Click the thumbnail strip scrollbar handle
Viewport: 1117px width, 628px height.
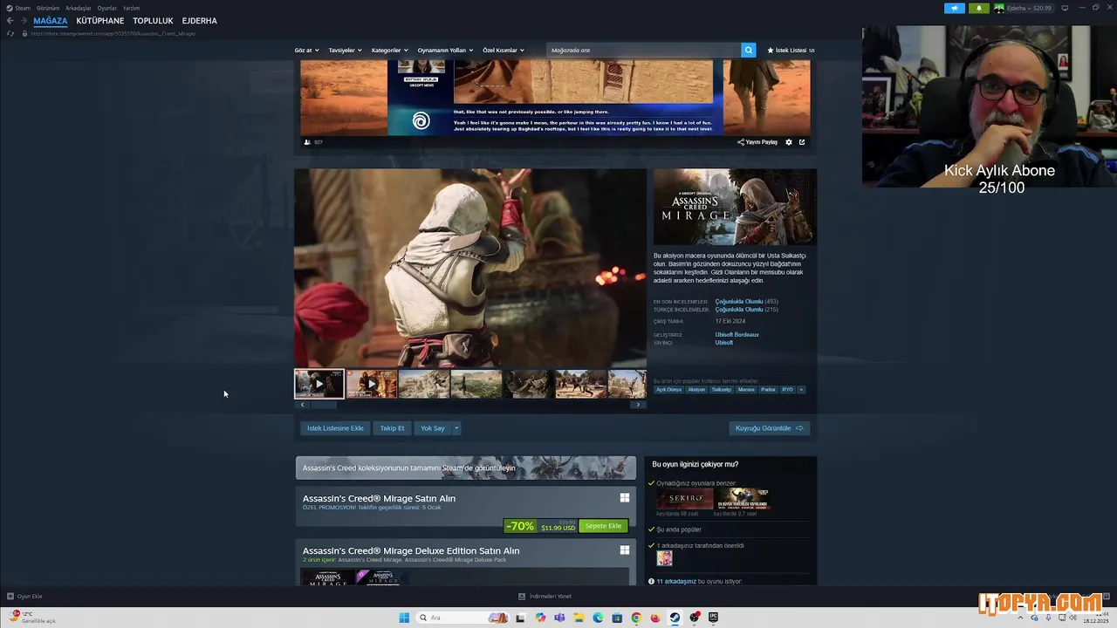[x=324, y=405]
